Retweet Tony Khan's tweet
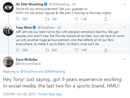Screen dimensions: 130x98 point(47,50)
